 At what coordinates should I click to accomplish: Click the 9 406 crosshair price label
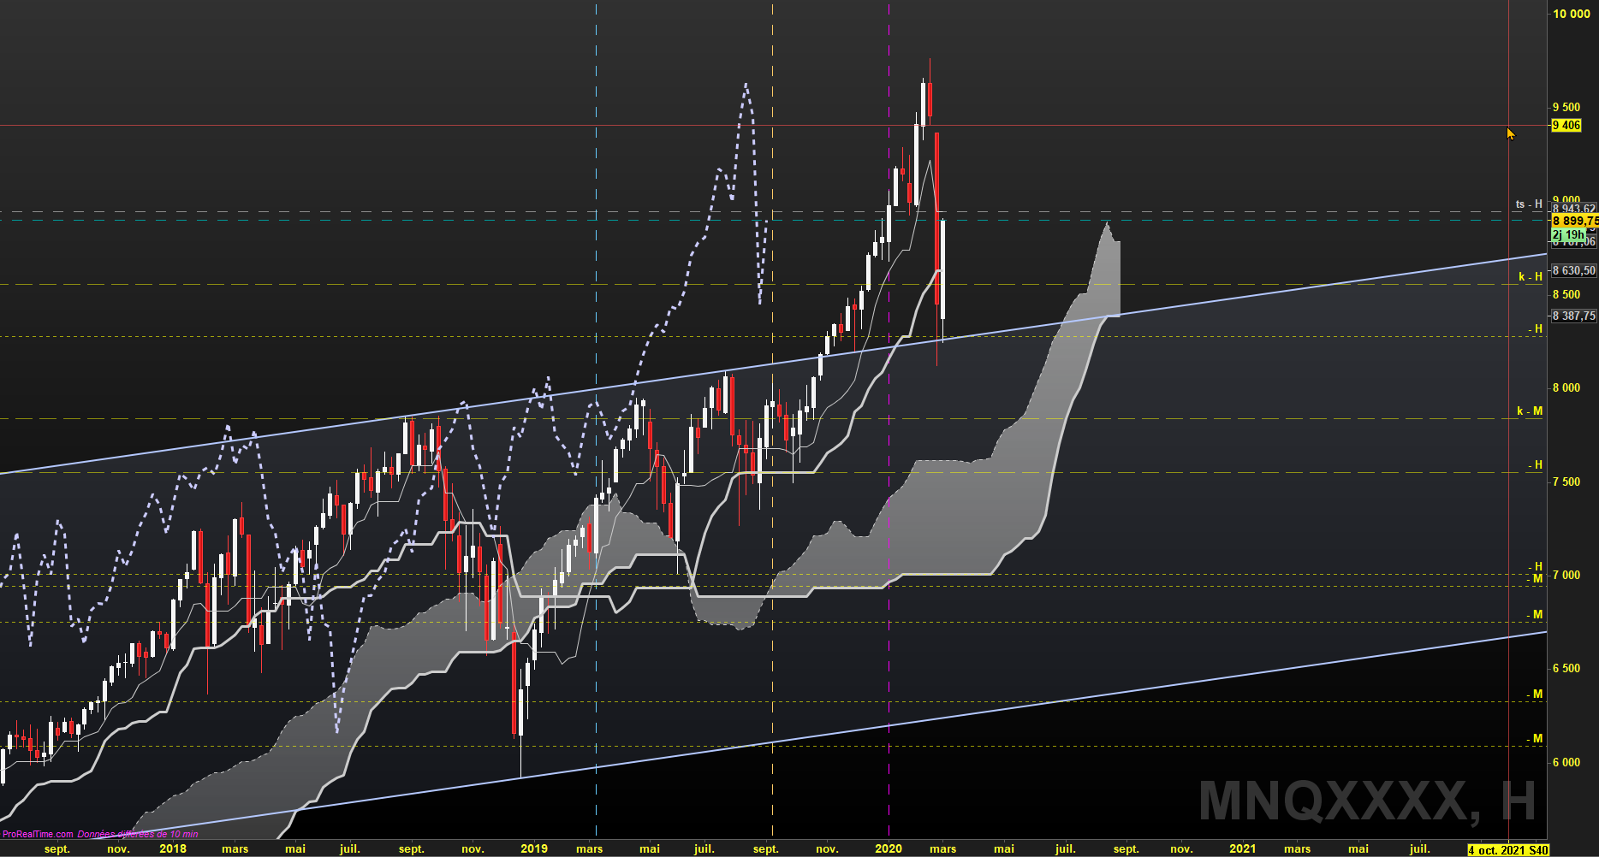pos(1566,125)
